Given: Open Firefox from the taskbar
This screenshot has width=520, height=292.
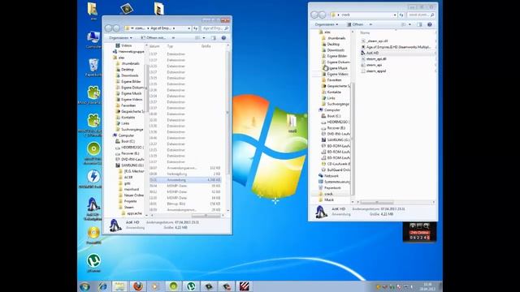Looking at the screenshot, I should click(x=137, y=286).
